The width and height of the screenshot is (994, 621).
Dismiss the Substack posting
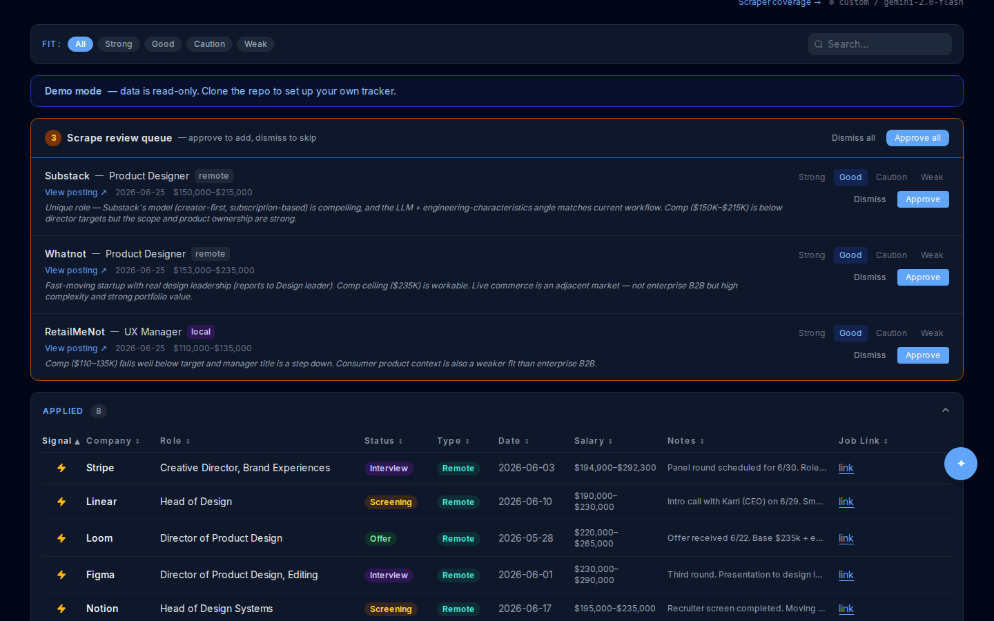pyautogui.click(x=870, y=199)
